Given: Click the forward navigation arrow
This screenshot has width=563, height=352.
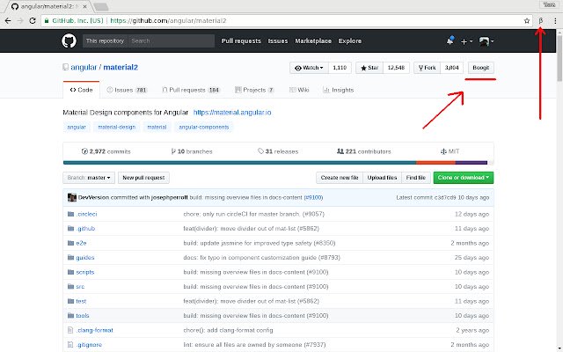Looking at the screenshot, I should tap(20, 21).
